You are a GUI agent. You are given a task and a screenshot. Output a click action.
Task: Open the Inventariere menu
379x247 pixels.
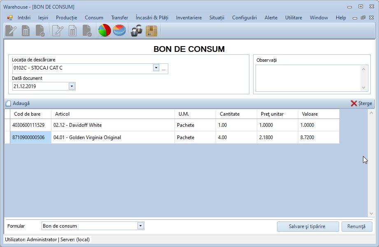(188, 18)
